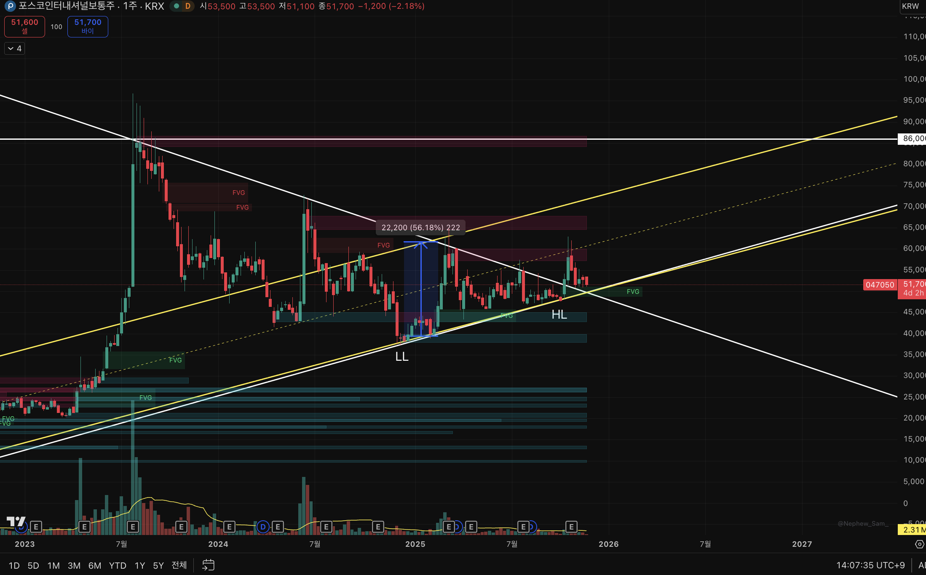Viewport: 926px width, 575px height.
Task: Switch to the 전체 (all) range
Action: point(179,565)
